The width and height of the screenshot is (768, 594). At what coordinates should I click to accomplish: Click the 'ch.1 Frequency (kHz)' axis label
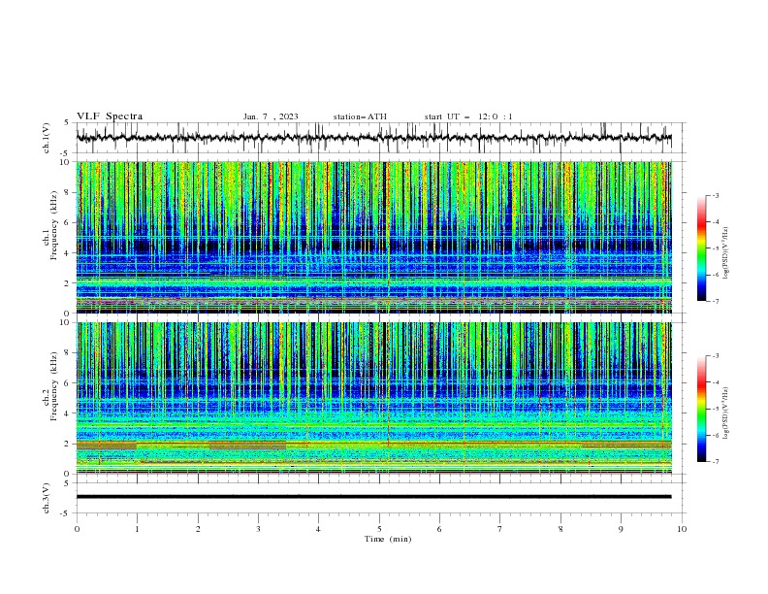pos(50,226)
